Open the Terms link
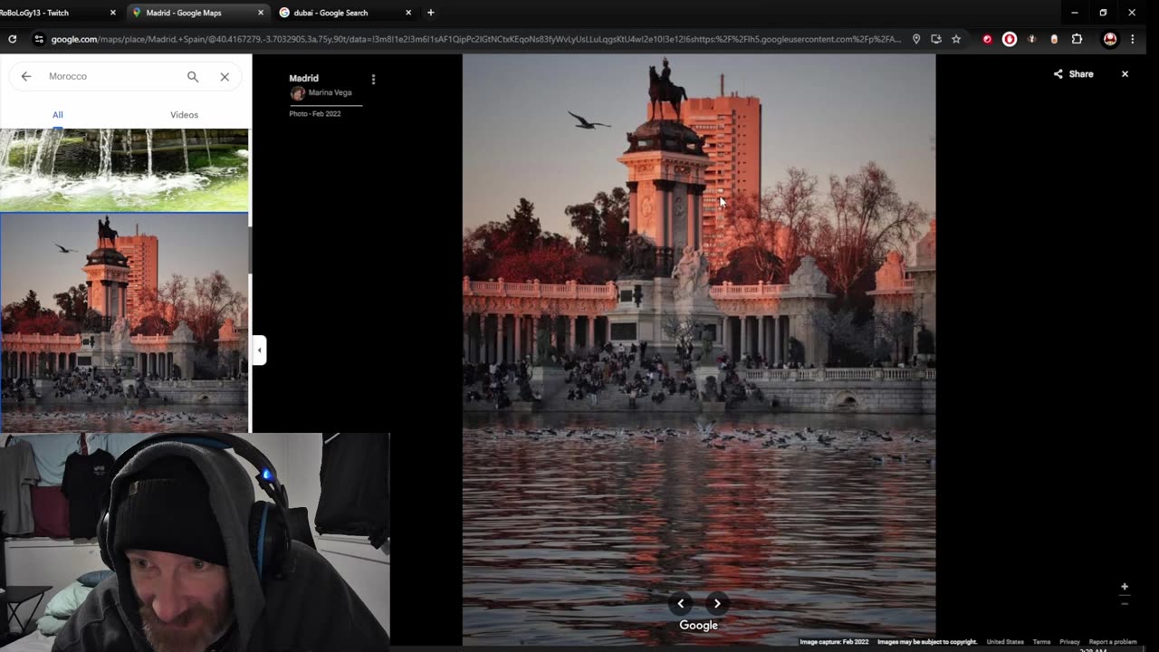This screenshot has width=1159, height=652. [x=1041, y=642]
